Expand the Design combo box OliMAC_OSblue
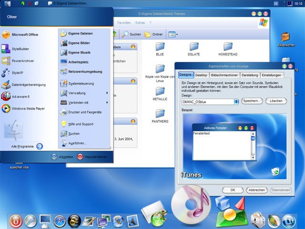305x229 pixels. (236, 101)
